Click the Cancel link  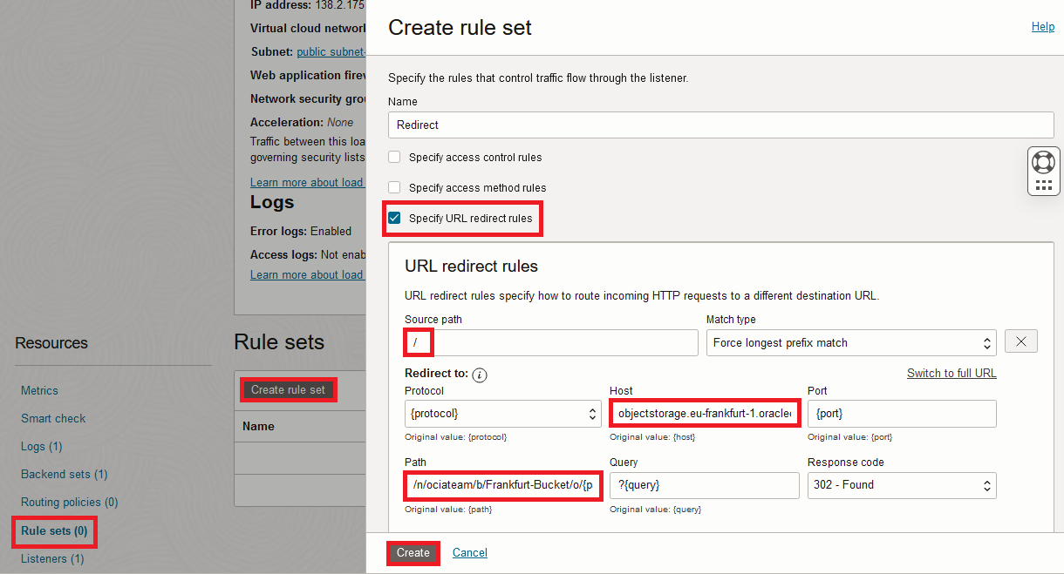pyautogui.click(x=470, y=553)
